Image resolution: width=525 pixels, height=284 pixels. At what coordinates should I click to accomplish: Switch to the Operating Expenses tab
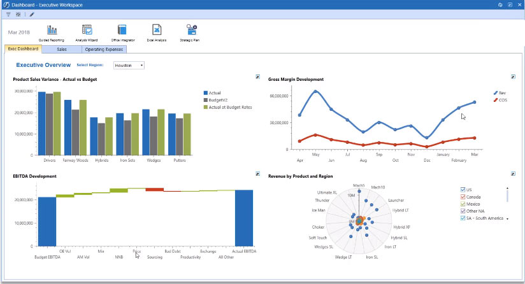click(x=104, y=49)
